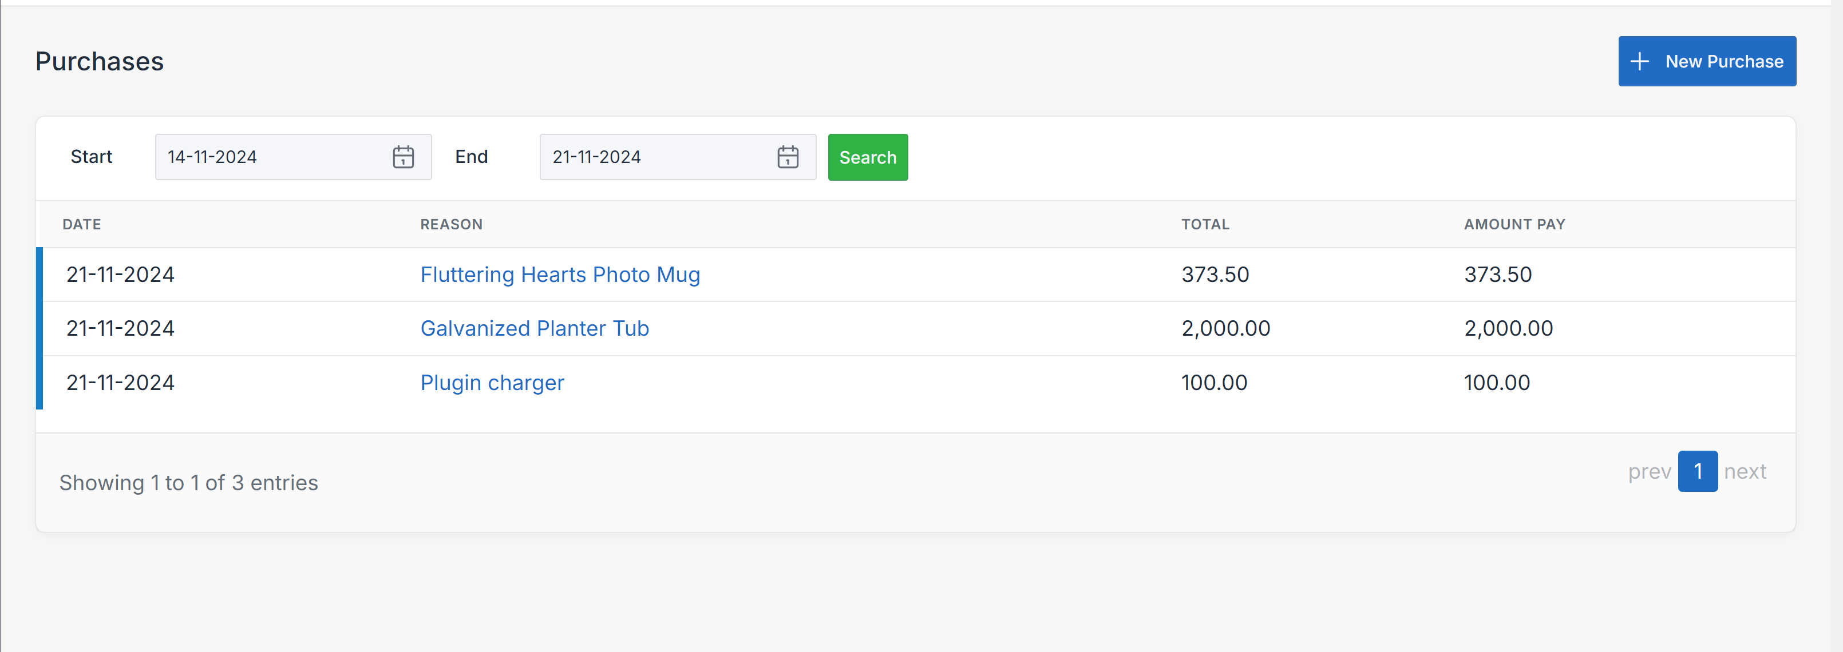
Task: Select the 21-11-2024 date in first row
Action: (x=120, y=275)
